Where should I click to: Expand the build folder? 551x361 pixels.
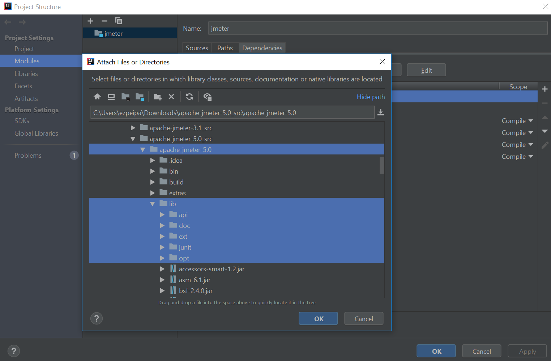point(153,182)
